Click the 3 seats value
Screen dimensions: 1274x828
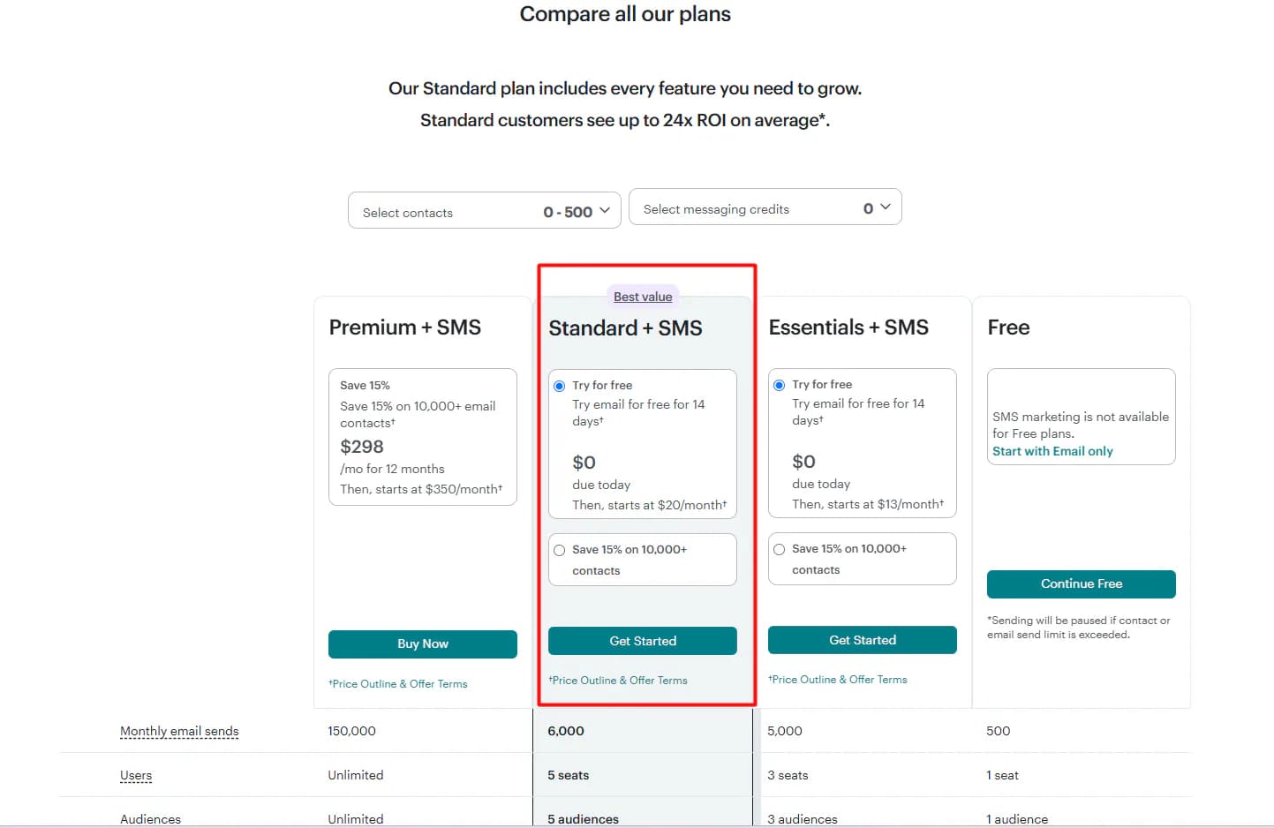pyautogui.click(x=788, y=775)
